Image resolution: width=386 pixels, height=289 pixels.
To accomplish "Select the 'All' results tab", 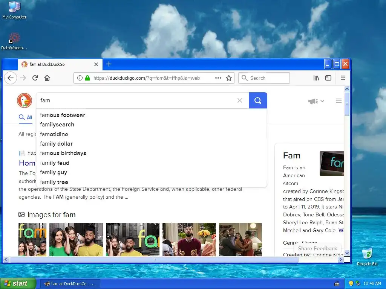I will tap(26, 117).
